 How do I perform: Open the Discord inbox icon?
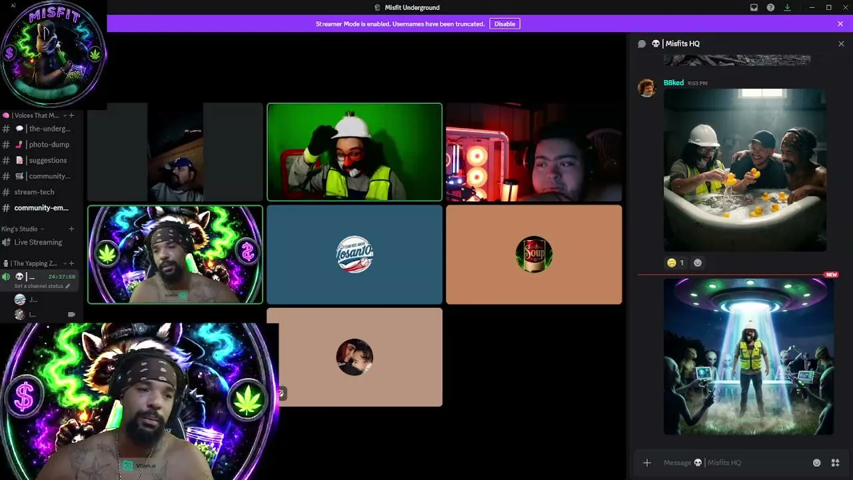point(754,7)
